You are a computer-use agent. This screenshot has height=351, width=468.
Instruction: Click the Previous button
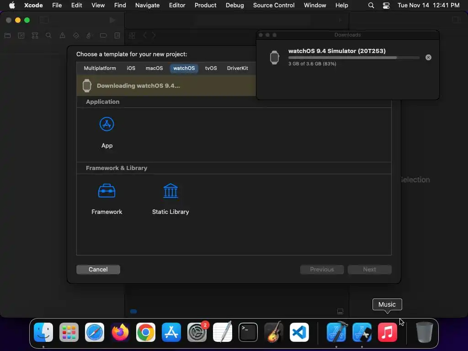[x=322, y=270]
